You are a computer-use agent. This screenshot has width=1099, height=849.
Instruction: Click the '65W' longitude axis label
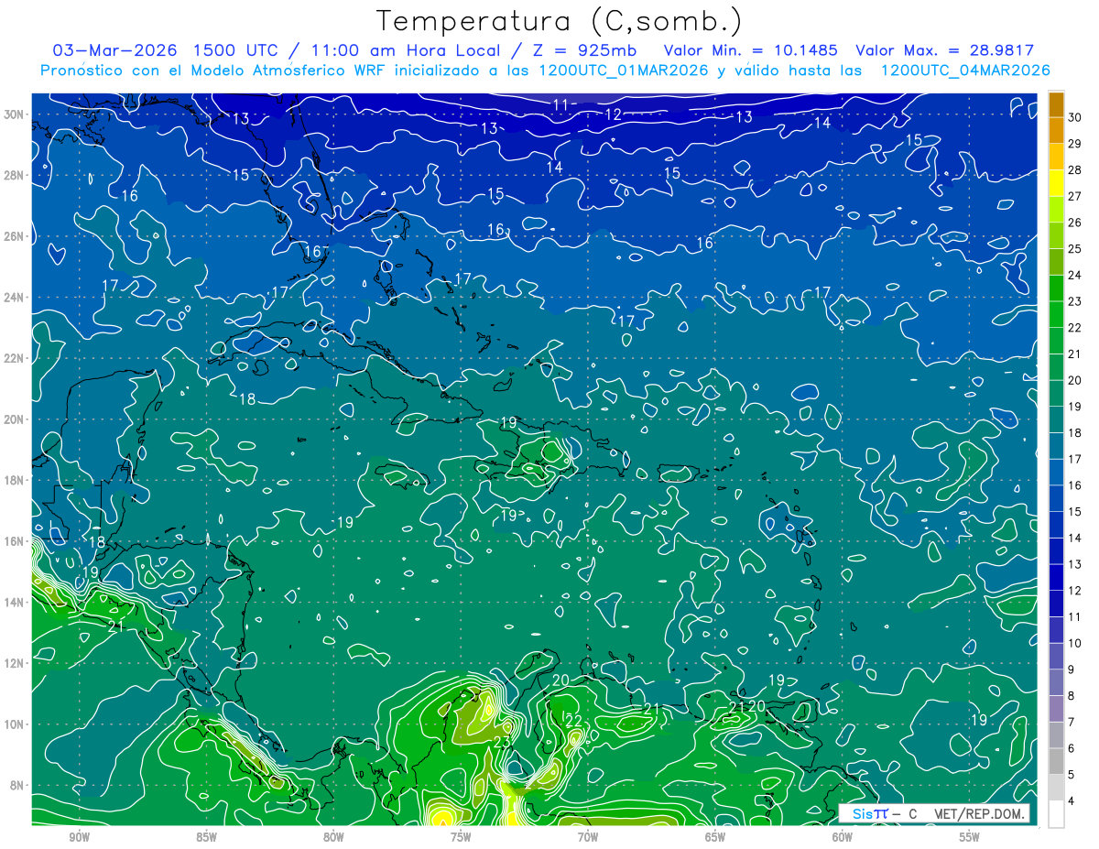[x=715, y=836]
